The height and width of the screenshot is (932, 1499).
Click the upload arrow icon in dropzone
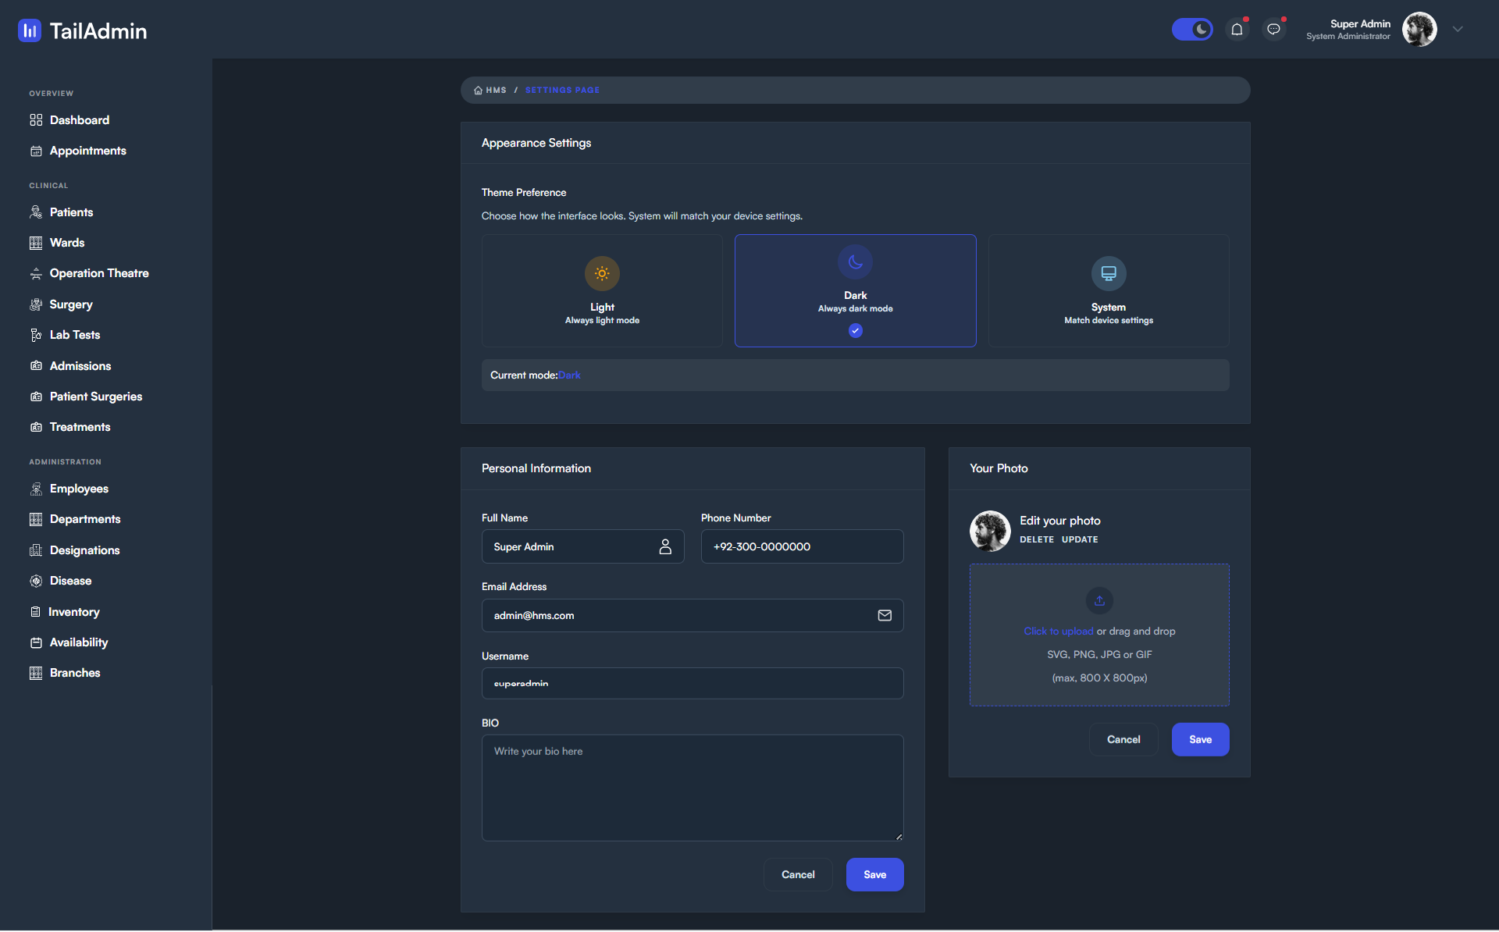tap(1099, 600)
